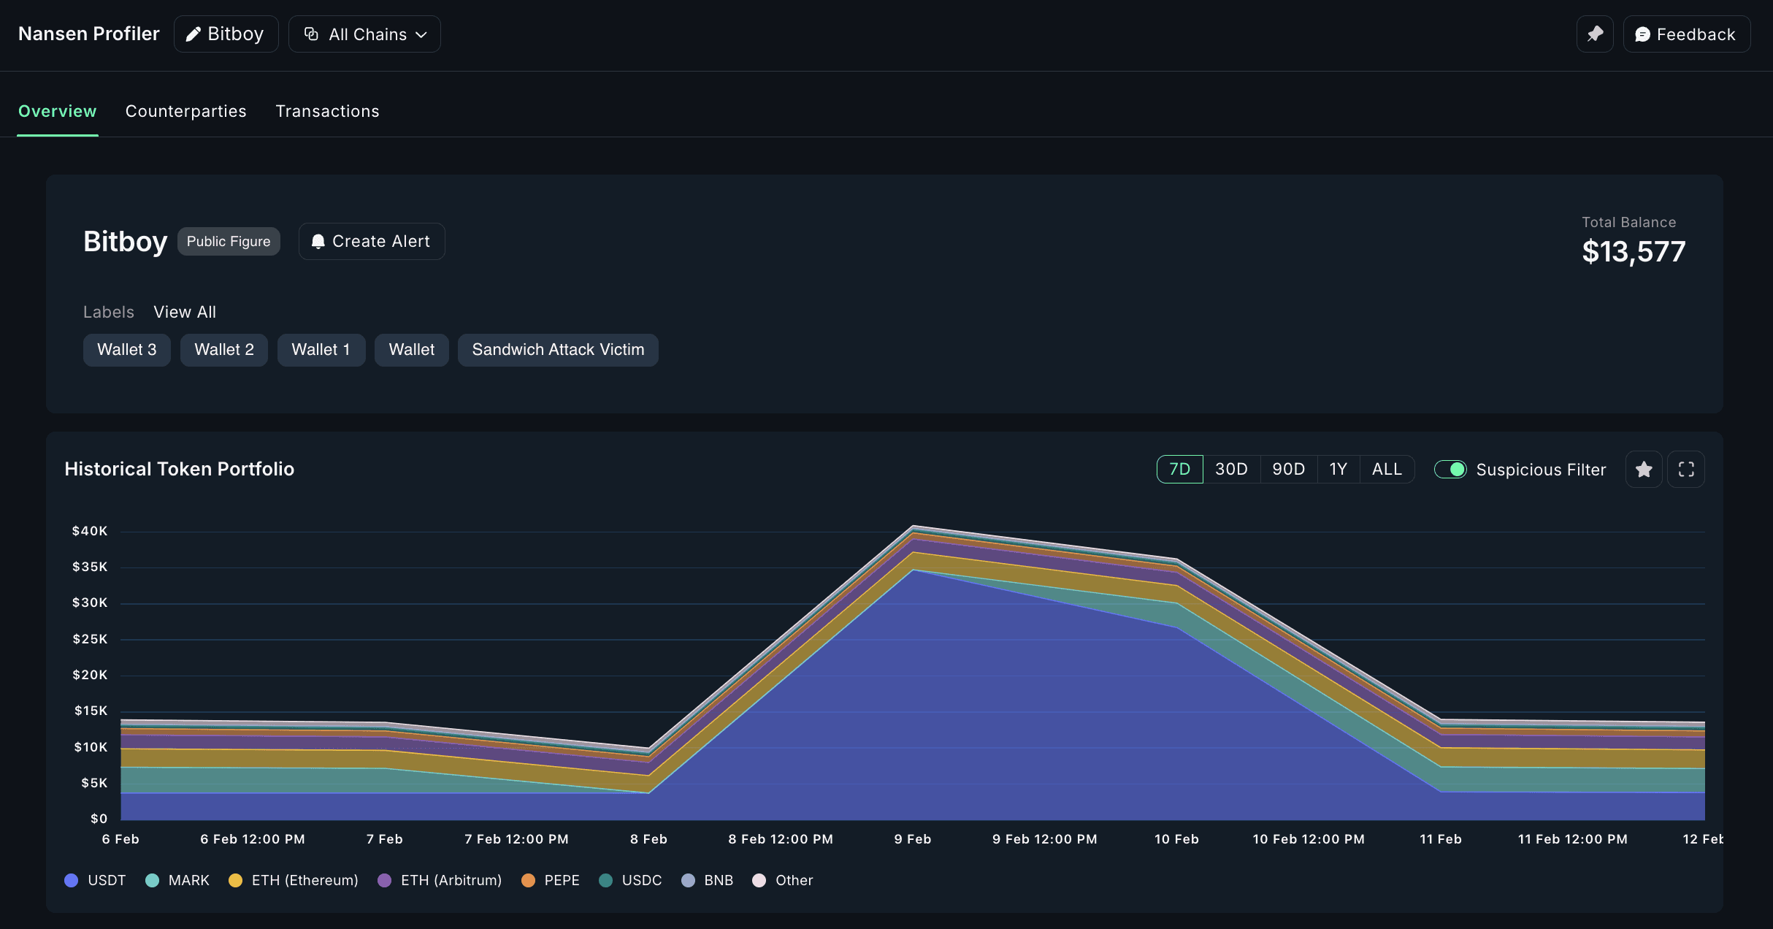The image size is (1773, 929).
Task: Click the chains copy icon
Action: coord(311,34)
